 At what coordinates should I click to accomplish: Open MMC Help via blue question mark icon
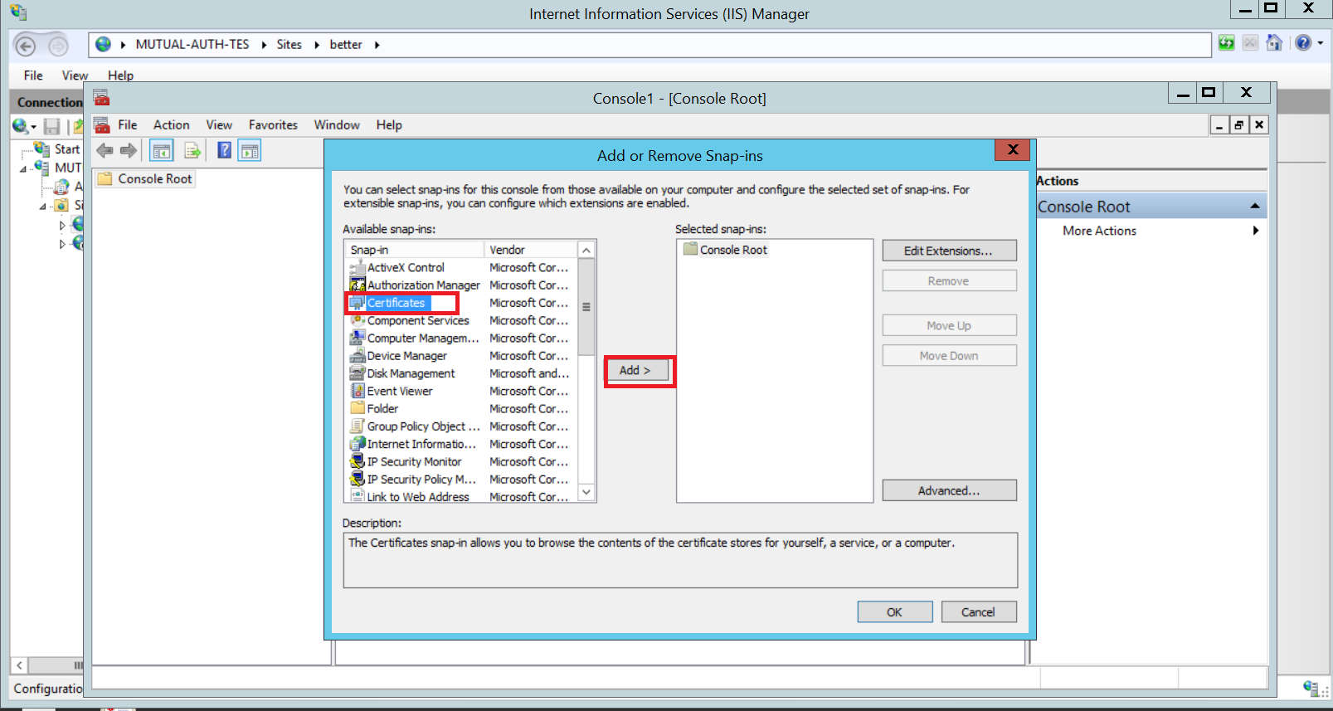(x=224, y=150)
